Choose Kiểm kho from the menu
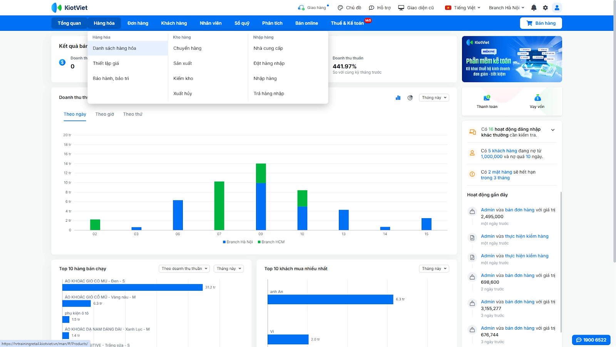This screenshot has width=616, height=347. pos(183,78)
